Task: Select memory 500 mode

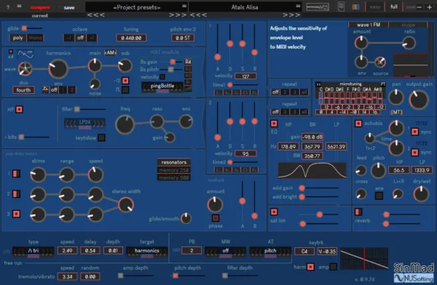Action: tap(174, 177)
